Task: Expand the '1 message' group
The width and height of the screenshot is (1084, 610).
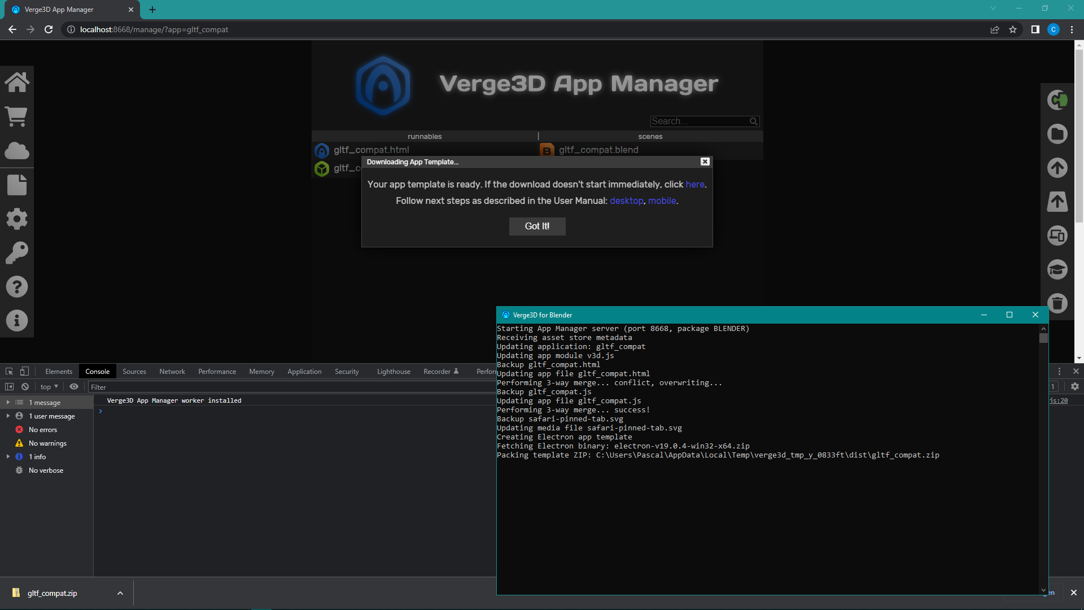Action: click(8, 403)
